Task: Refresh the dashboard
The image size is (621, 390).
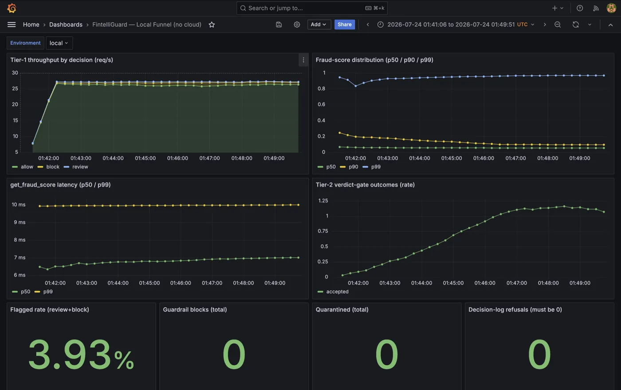Action: pyautogui.click(x=575, y=24)
